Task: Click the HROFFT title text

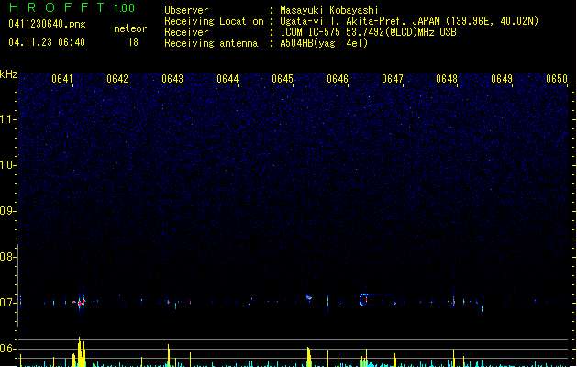Action: pyautogui.click(x=57, y=7)
